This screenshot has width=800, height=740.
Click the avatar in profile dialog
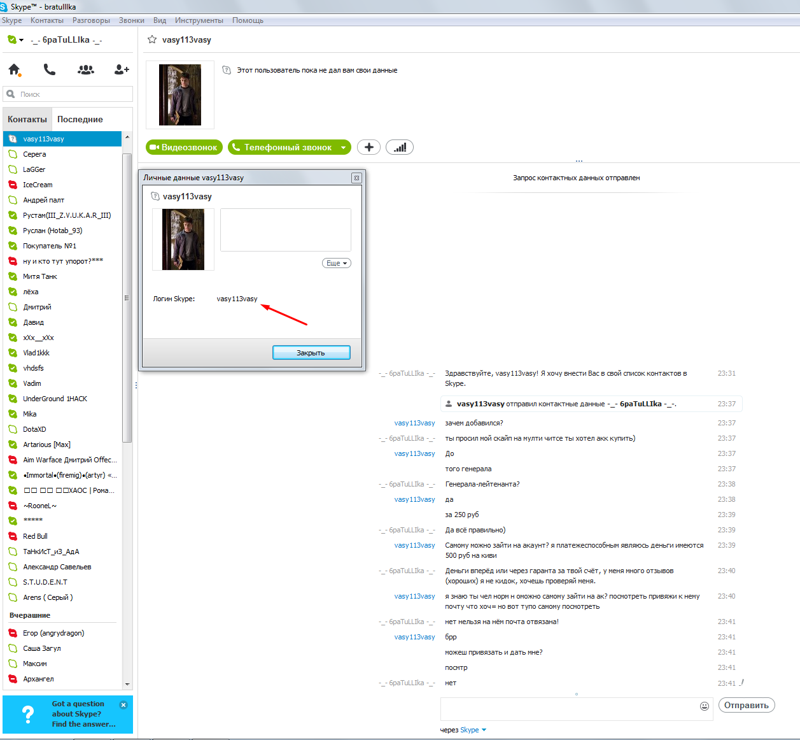click(183, 239)
